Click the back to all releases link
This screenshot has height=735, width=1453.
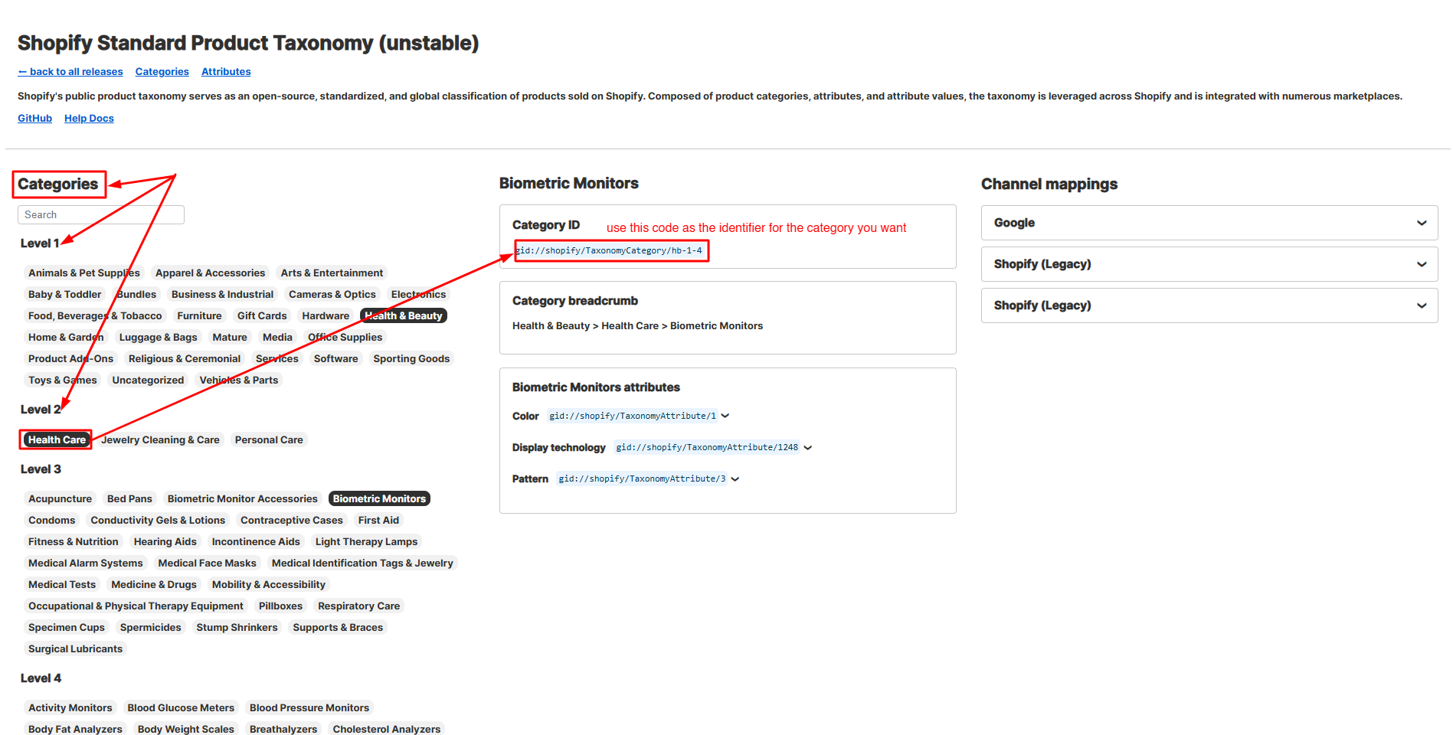click(70, 71)
